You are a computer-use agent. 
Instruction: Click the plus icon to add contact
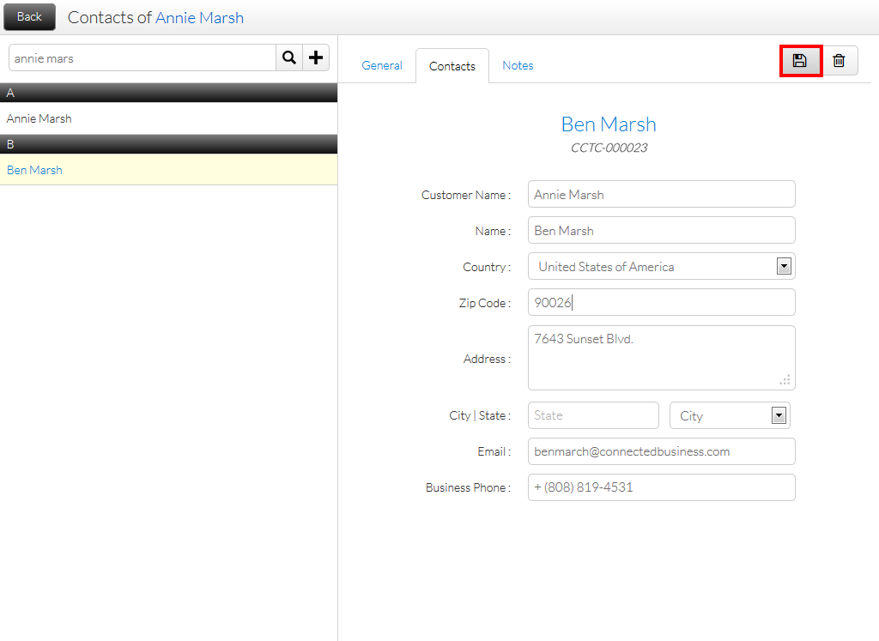pyautogui.click(x=316, y=57)
